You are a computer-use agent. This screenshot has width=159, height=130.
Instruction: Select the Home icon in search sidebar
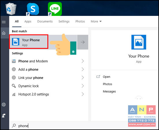point(4,33)
